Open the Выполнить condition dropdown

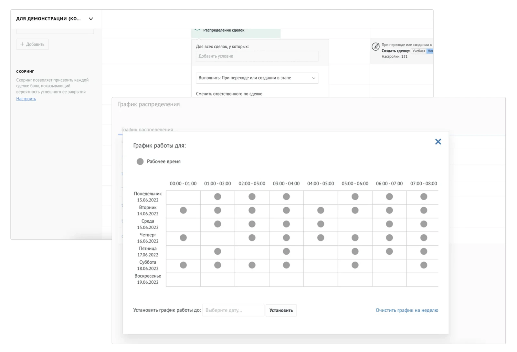[x=257, y=78]
